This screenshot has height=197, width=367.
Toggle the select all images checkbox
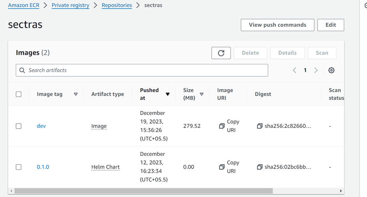[19, 94]
